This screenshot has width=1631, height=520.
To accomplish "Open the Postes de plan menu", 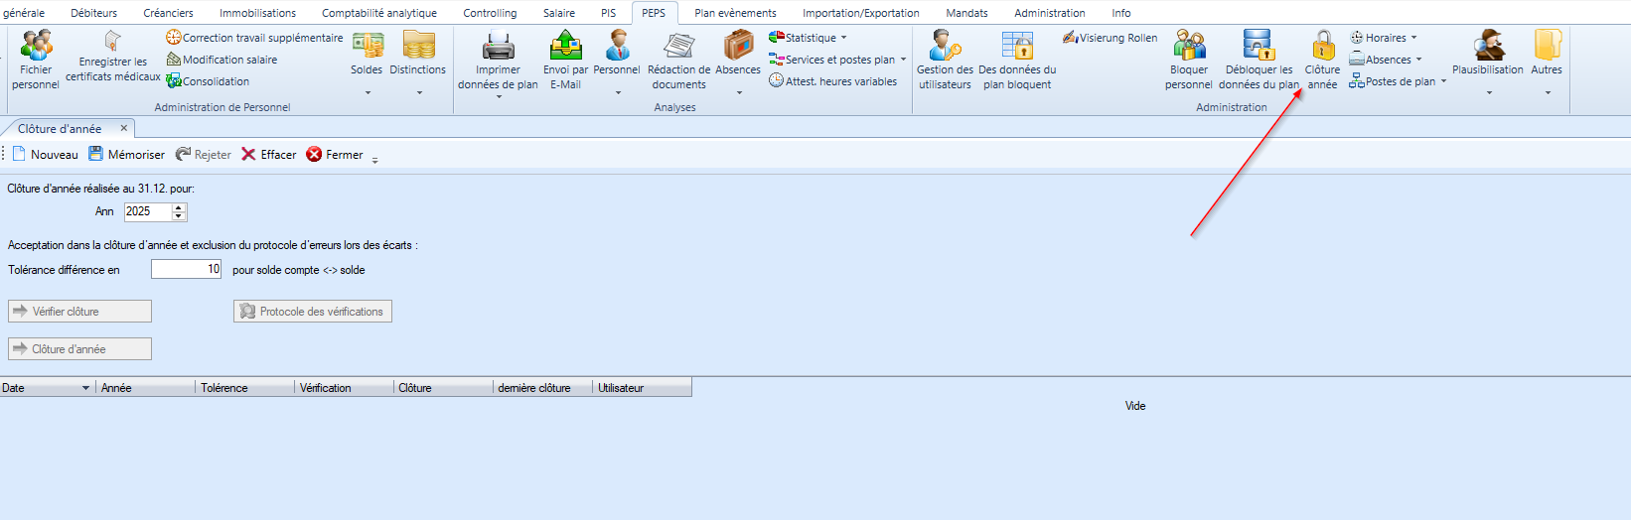I will click(1398, 81).
